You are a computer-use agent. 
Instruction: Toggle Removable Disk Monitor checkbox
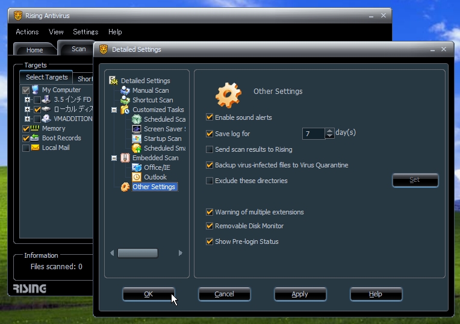[210, 226]
